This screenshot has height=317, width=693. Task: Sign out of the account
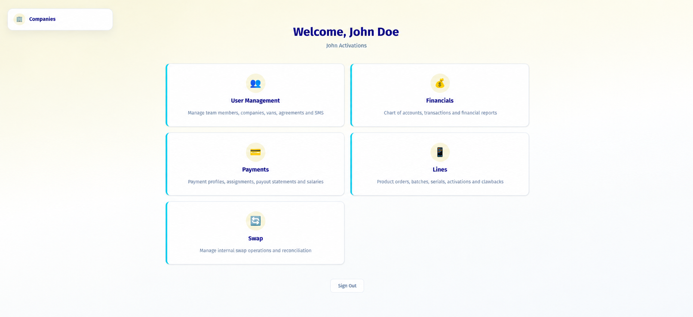347,286
